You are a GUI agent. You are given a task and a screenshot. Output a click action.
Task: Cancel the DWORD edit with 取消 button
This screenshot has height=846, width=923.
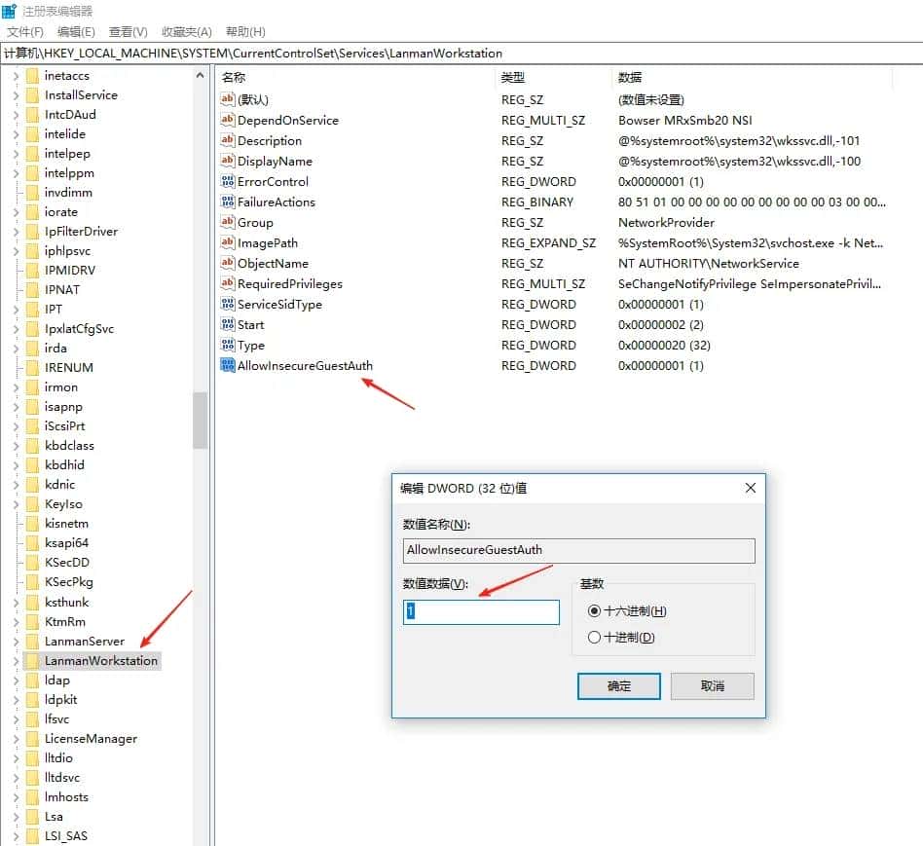pyautogui.click(x=713, y=686)
